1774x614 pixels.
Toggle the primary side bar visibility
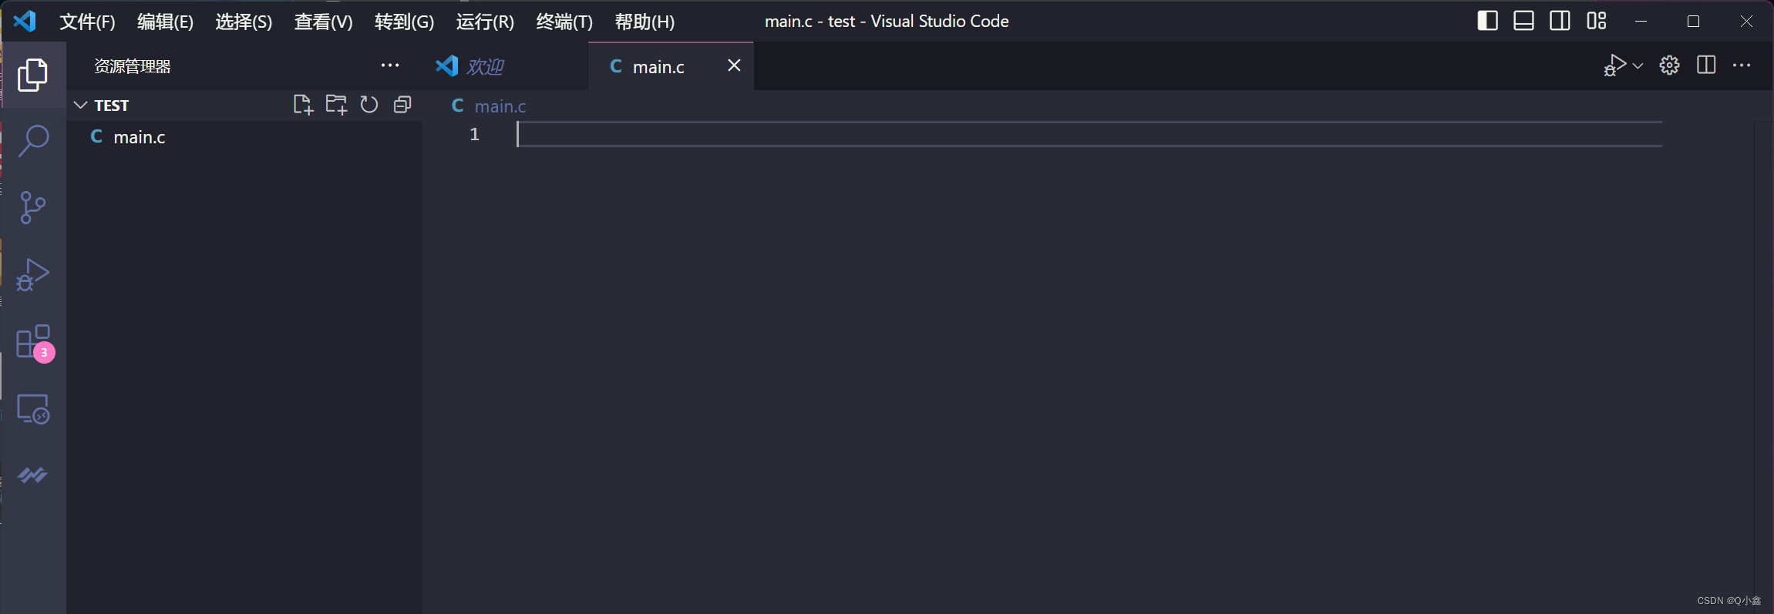point(1488,21)
